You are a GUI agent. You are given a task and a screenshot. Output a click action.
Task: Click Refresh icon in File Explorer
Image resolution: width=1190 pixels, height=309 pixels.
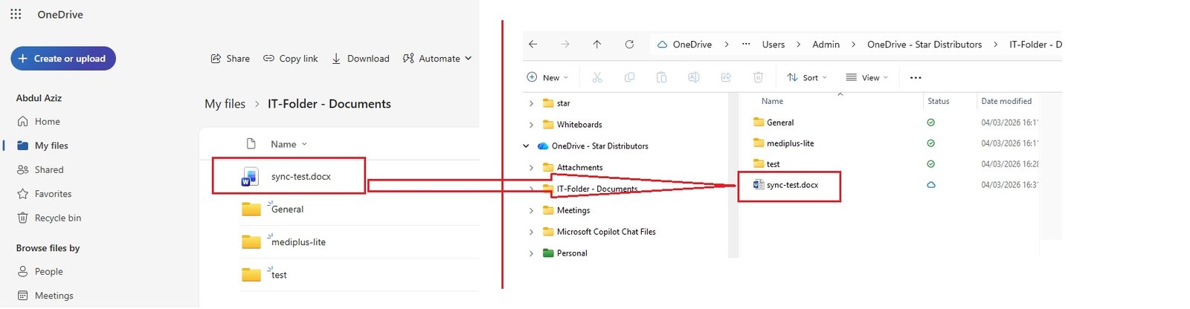[x=629, y=45]
